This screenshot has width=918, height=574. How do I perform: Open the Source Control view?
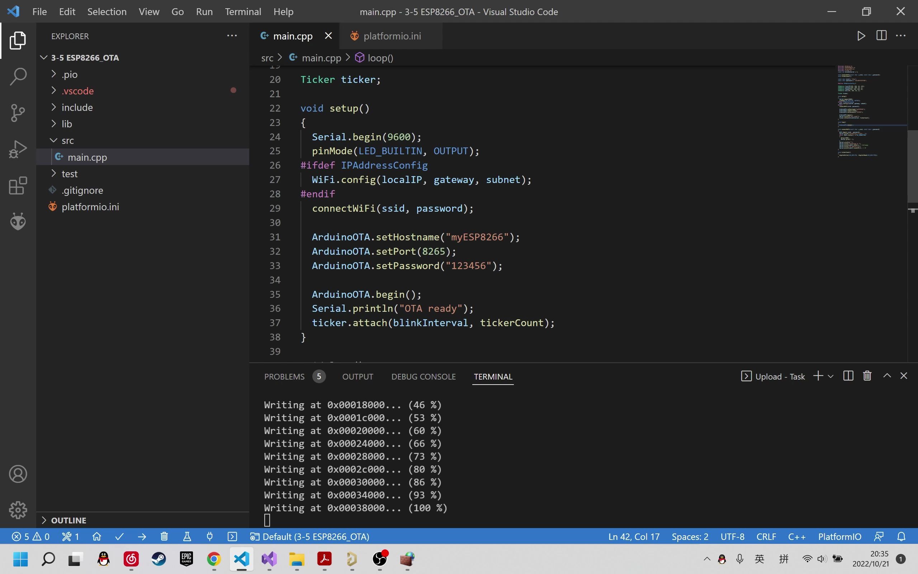click(18, 113)
